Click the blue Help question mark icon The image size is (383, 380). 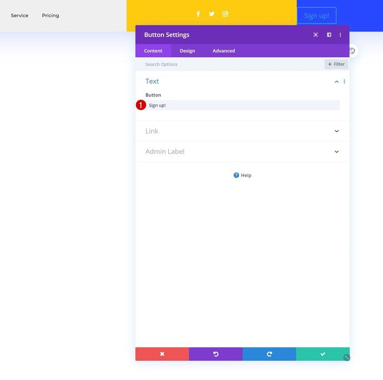tap(236, 175)
